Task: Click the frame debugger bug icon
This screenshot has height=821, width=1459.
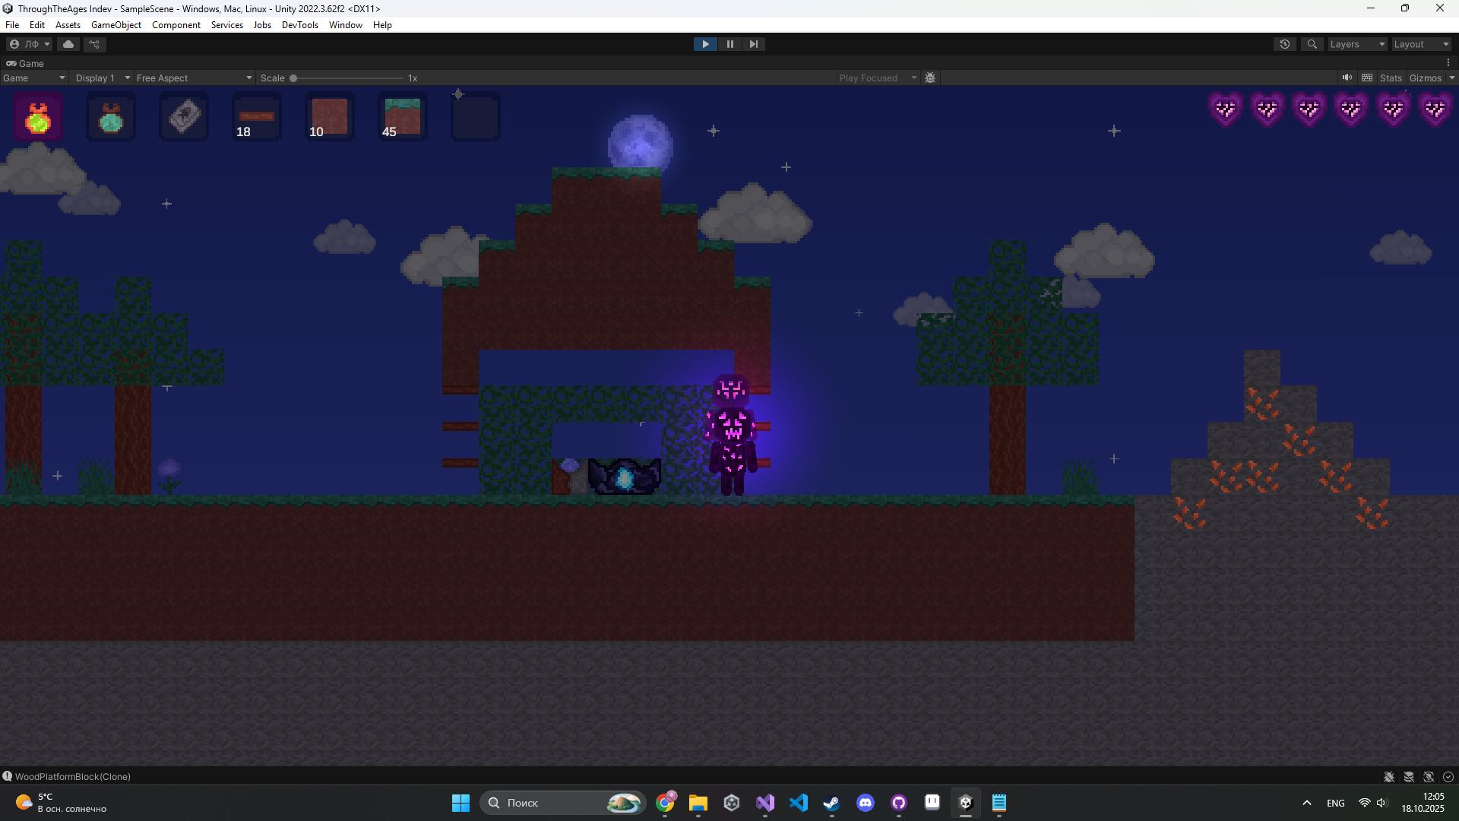Action: coord(930,78)
